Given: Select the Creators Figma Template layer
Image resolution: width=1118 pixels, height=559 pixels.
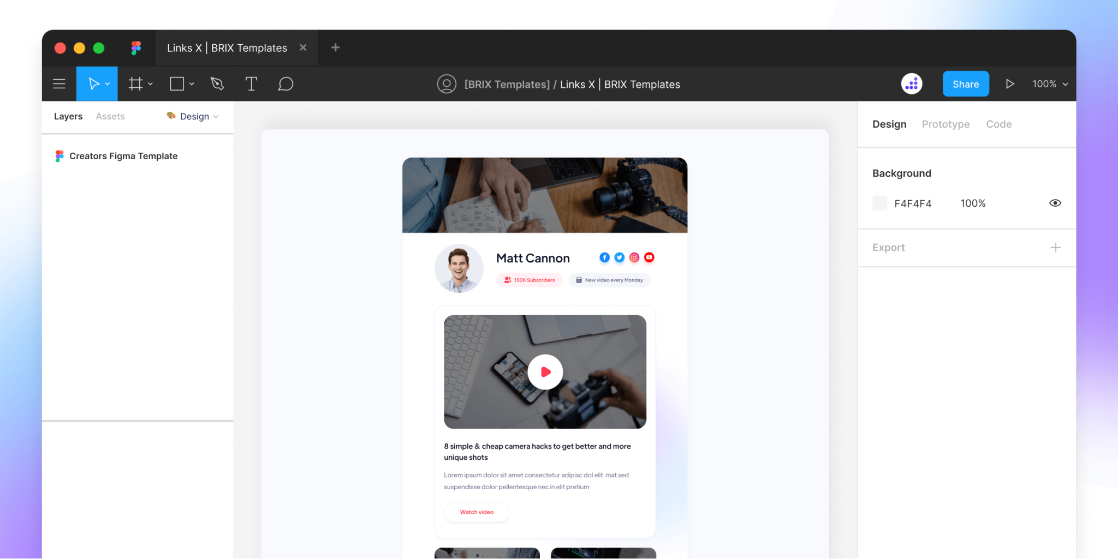Looking at the screenshot, I should [x=123, y=156].
